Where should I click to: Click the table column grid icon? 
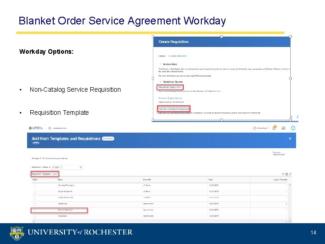click(x=287, y=174)
